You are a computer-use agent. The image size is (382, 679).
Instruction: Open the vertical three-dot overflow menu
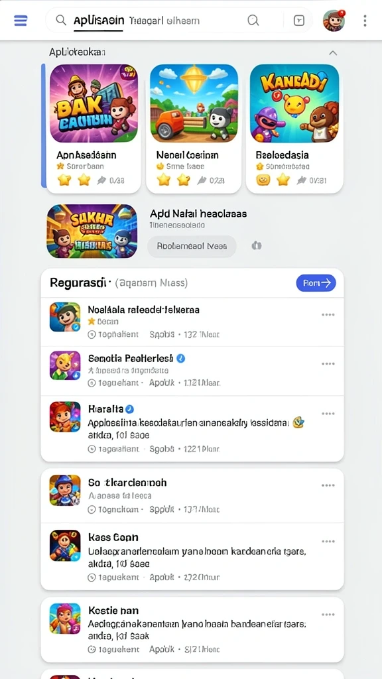point(365,21)
